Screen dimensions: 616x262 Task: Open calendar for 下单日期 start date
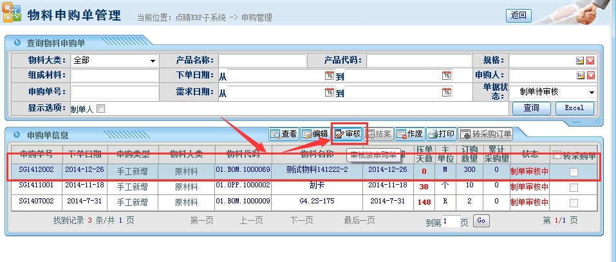pyautogui.click(x=329, y=75)
